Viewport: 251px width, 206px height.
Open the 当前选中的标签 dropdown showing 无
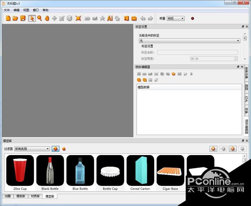click(x=189, y=41)
